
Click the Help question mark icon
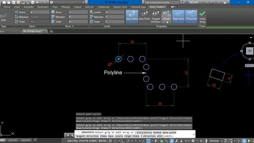click(x=225, y=2)
